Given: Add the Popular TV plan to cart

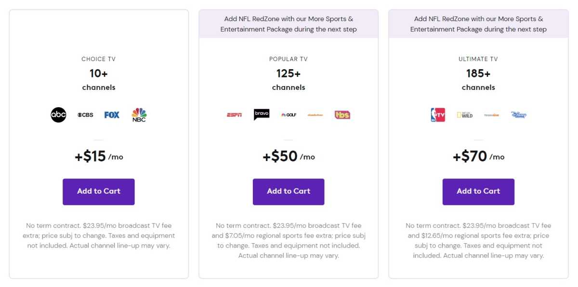Looking at the screenshot, I should pos(288,191).
